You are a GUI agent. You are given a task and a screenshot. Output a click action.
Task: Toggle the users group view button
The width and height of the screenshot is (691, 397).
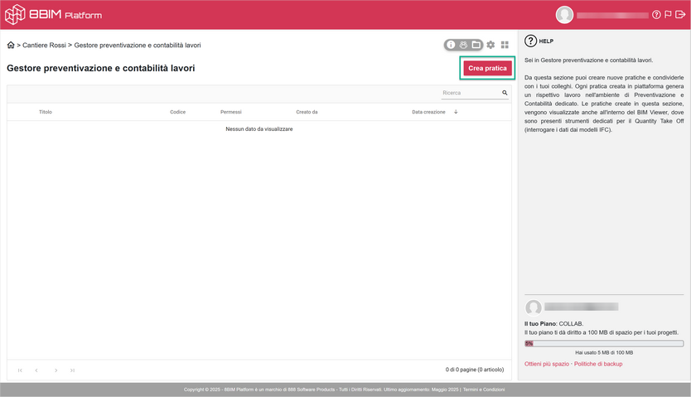click(464, 45)
